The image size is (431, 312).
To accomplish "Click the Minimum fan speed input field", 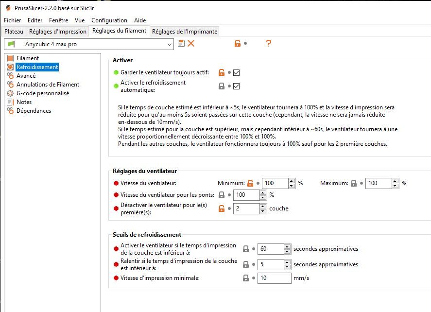I will (276, 183).
